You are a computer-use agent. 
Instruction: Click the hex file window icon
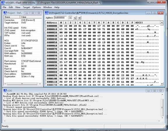[x=47, y=13]
